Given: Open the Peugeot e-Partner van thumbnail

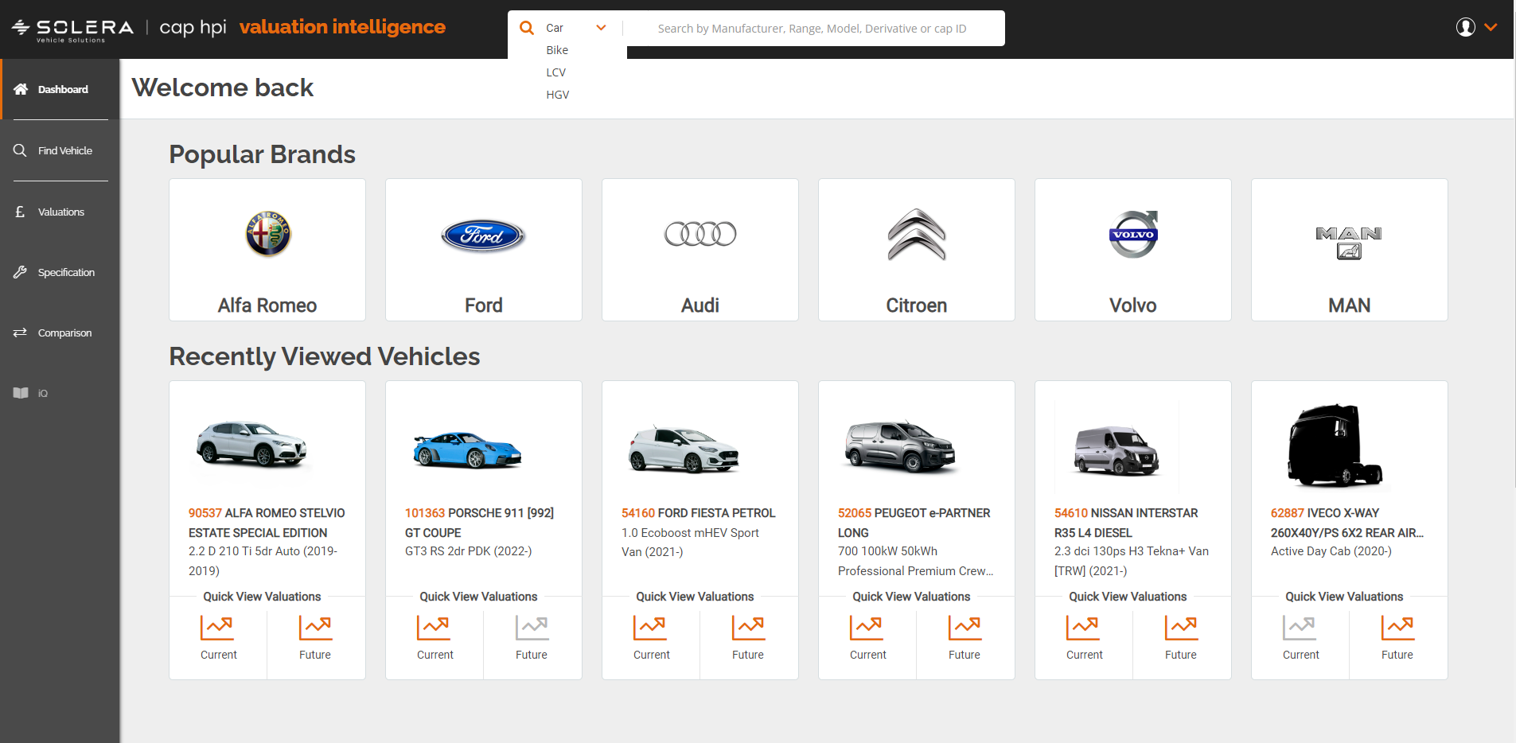Looking at the screenshot, I should [x=900, y=445].
